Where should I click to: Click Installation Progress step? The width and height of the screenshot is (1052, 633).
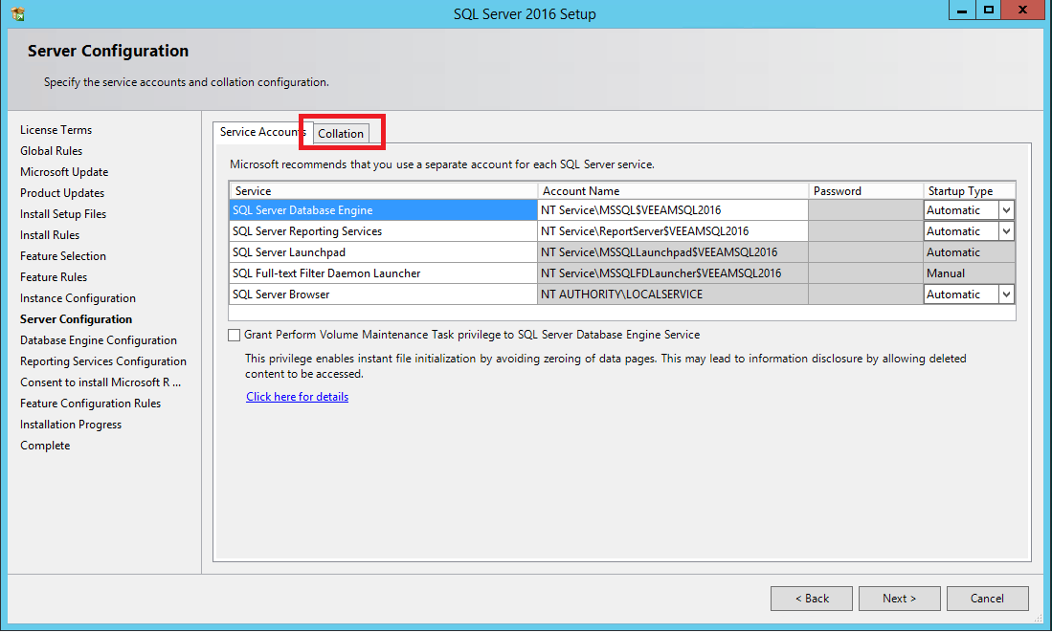(x=71, y=425)
